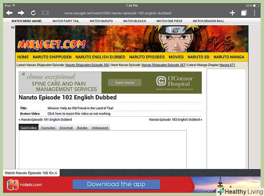This screenshot has width=264, height=196.
Task: Open Naruto Shippuden Episode 356 link
Action: click(87, 65)
